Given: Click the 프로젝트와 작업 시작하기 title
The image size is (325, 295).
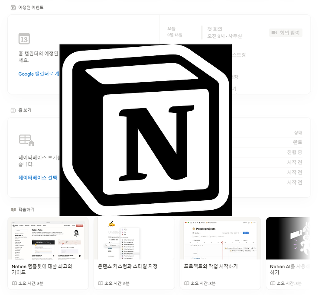Looking at the screenshot, I should tap(211, 266).
